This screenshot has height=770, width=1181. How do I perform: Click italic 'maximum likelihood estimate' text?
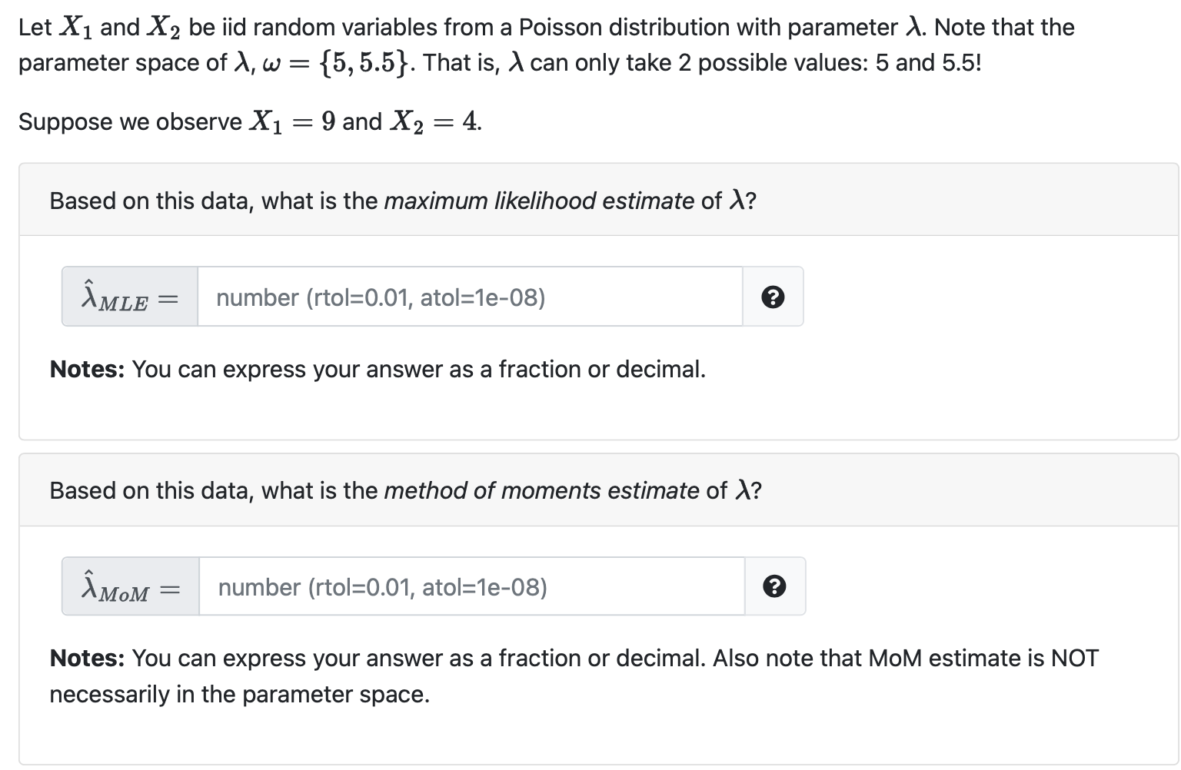(539, 201)
